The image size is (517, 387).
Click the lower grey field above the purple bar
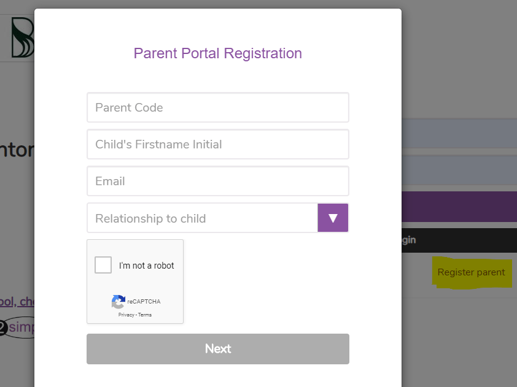coord(459,171)
